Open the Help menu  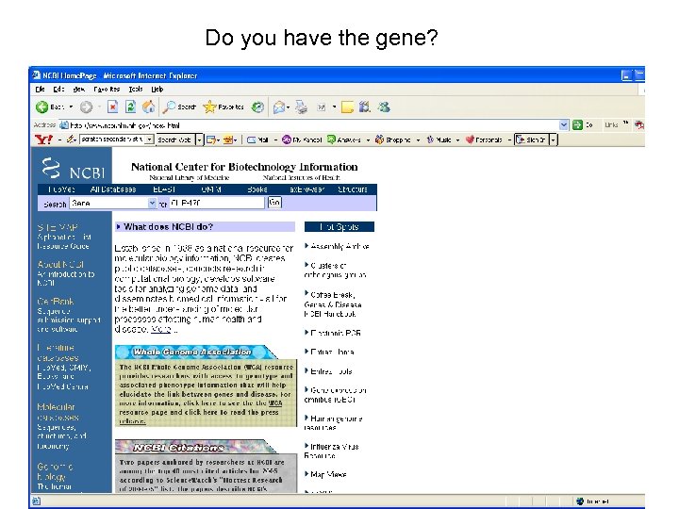tap(157, 90)
